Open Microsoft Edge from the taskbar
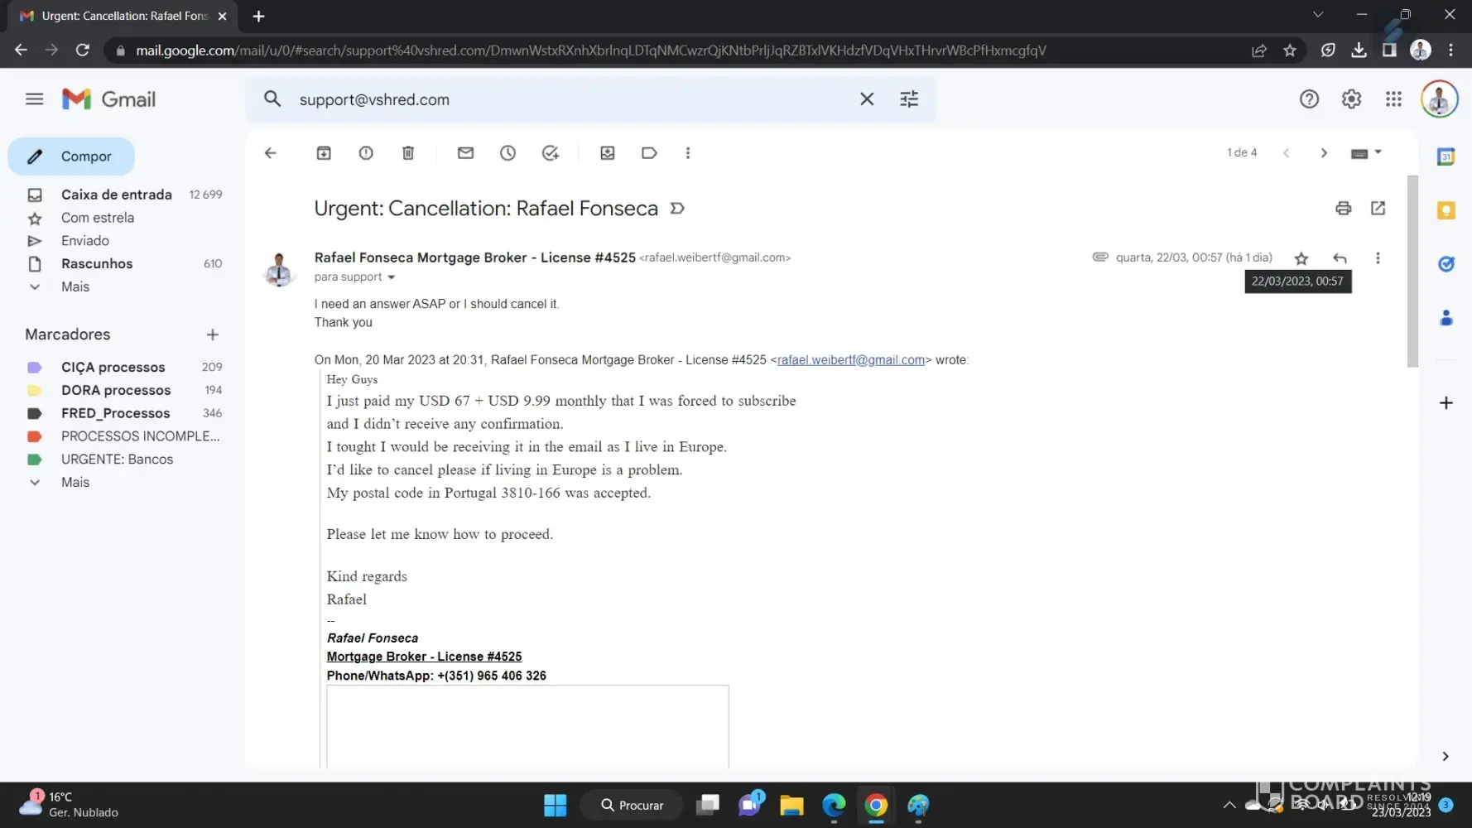This screenshot has height=828, width=1472. pos(834,805)
